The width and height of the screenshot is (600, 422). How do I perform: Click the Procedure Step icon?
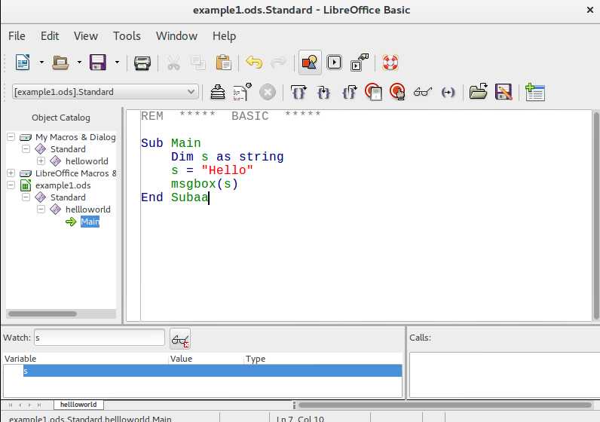[298, 92]
